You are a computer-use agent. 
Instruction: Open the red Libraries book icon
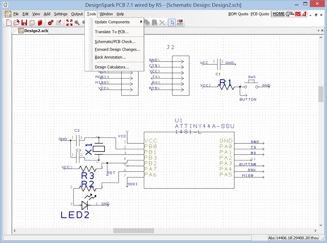[40, 22]
